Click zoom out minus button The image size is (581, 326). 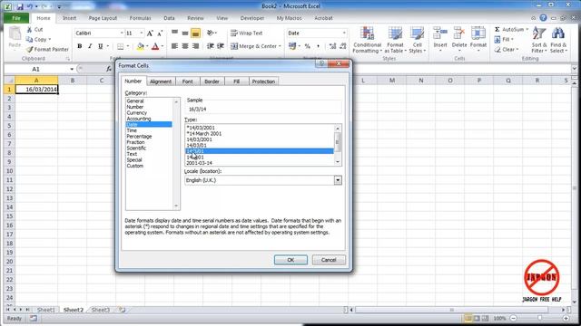pyautogui.click(x=513, y=318)
